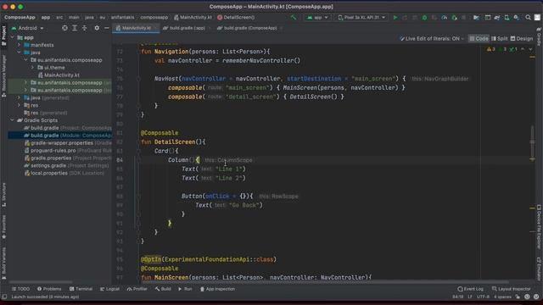Viewport: 543px width, 305px height.
Task: Open the App Inspection tool window
Action: coord(217,289)
